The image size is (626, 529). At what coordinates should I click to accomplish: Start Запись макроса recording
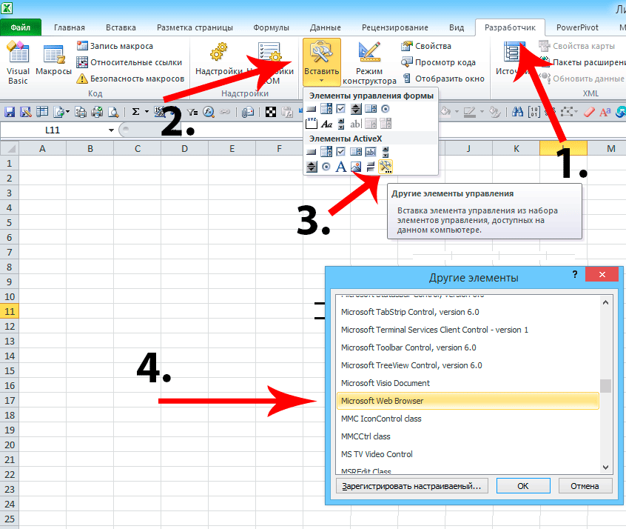pos(115,46)
